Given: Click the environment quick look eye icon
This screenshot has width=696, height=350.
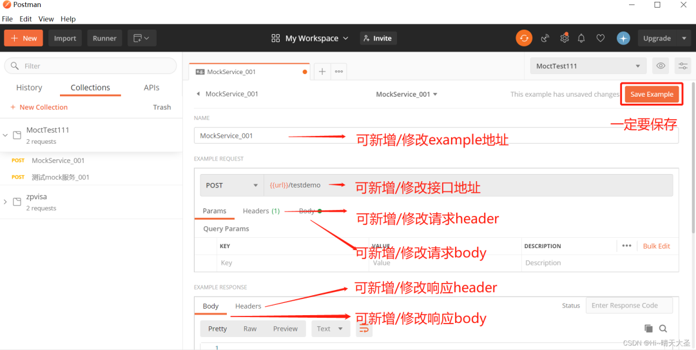Looking at the screenshot, I should pos(661,66).
